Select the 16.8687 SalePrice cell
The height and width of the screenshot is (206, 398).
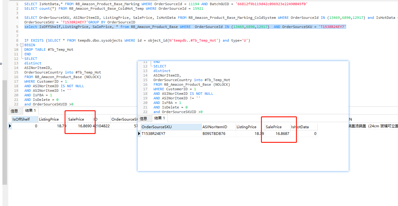click(x=277, y=133)
